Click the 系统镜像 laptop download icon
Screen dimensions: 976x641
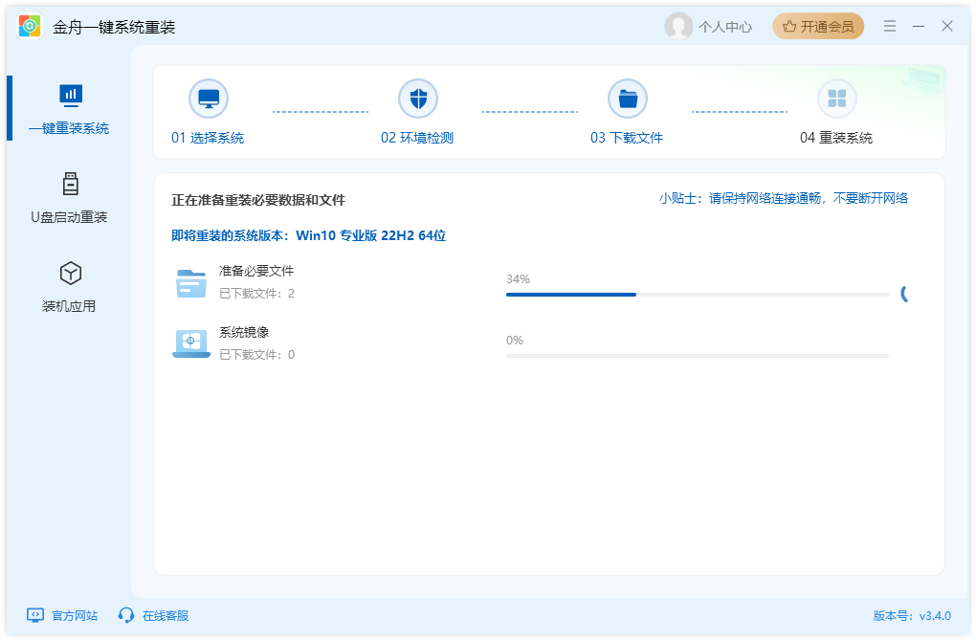click(x=190, y=343)
